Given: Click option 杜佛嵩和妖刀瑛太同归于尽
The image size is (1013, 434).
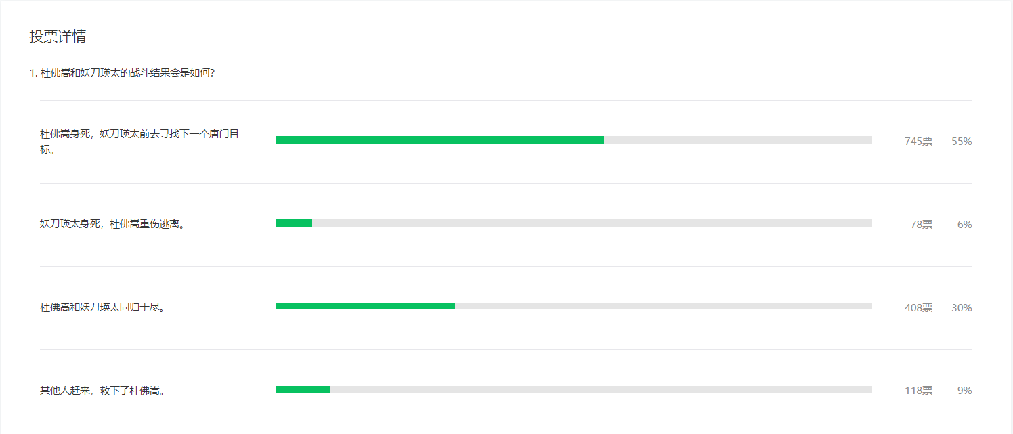Looking at the screenshot, I should point(102,307).
